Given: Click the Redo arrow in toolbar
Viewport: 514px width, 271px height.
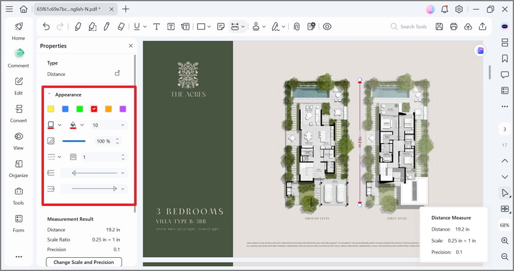Looking at the screenshot, I should tap(60, 26).
